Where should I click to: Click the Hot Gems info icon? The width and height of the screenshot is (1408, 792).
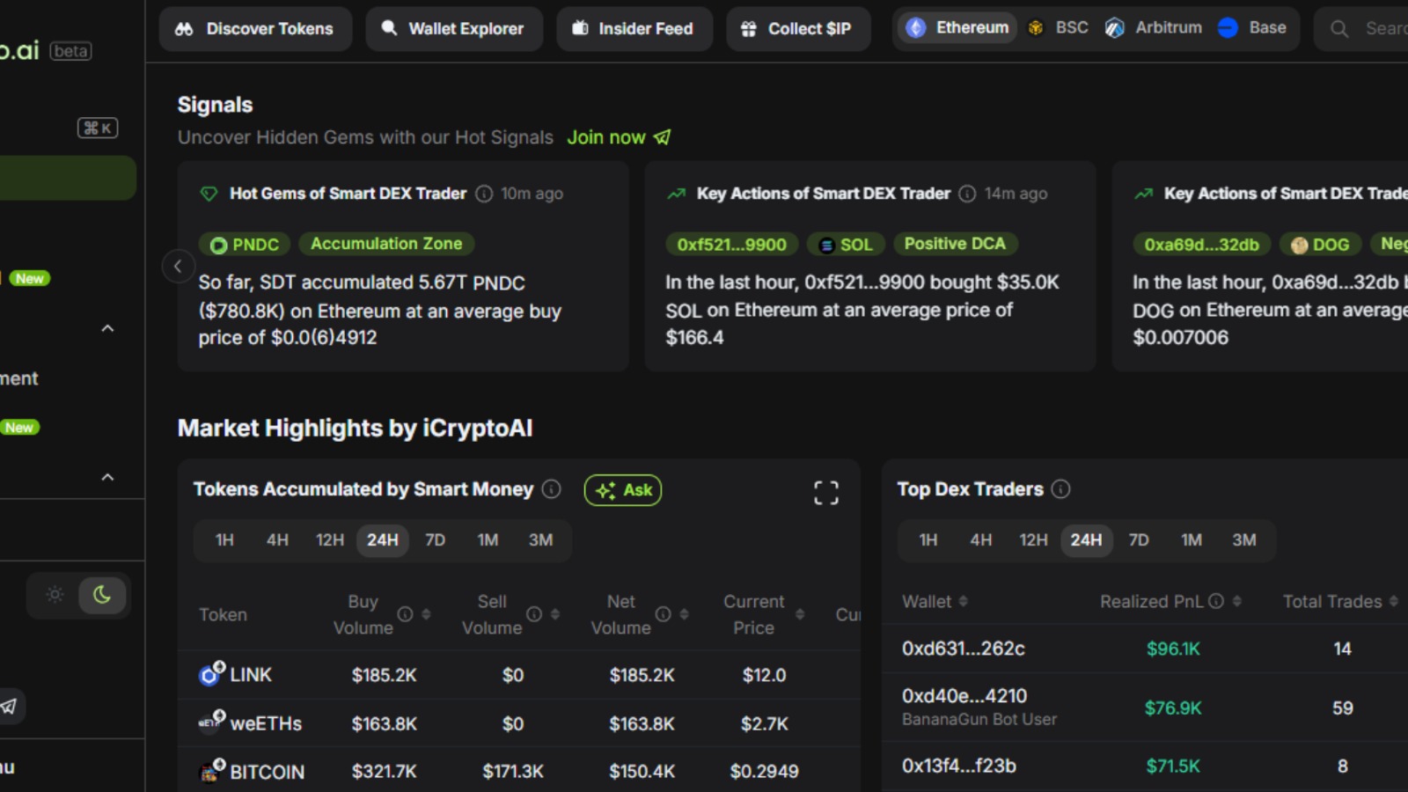click(484, 194)
